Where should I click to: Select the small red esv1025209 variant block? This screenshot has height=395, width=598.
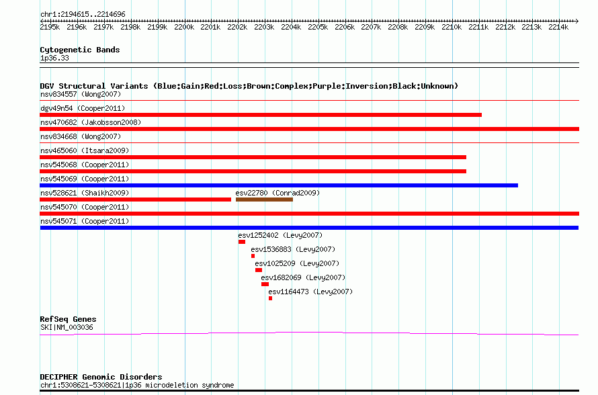point(259,270)
